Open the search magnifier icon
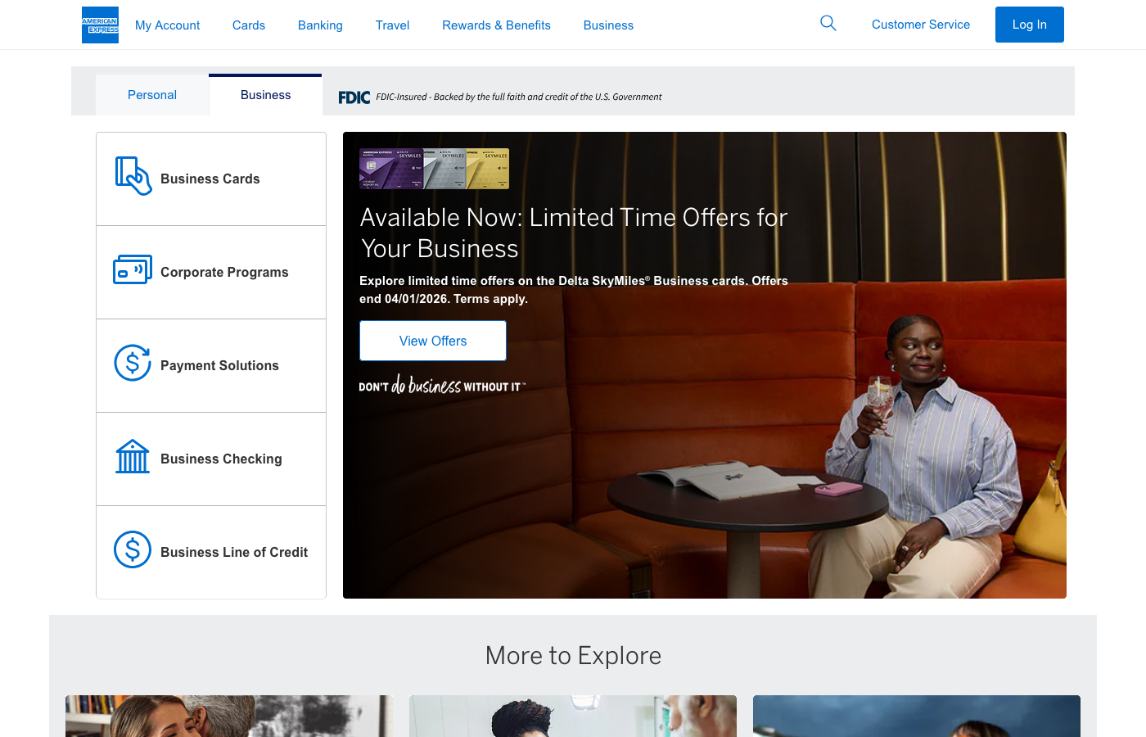1146x737 pixels. [828, 24]
